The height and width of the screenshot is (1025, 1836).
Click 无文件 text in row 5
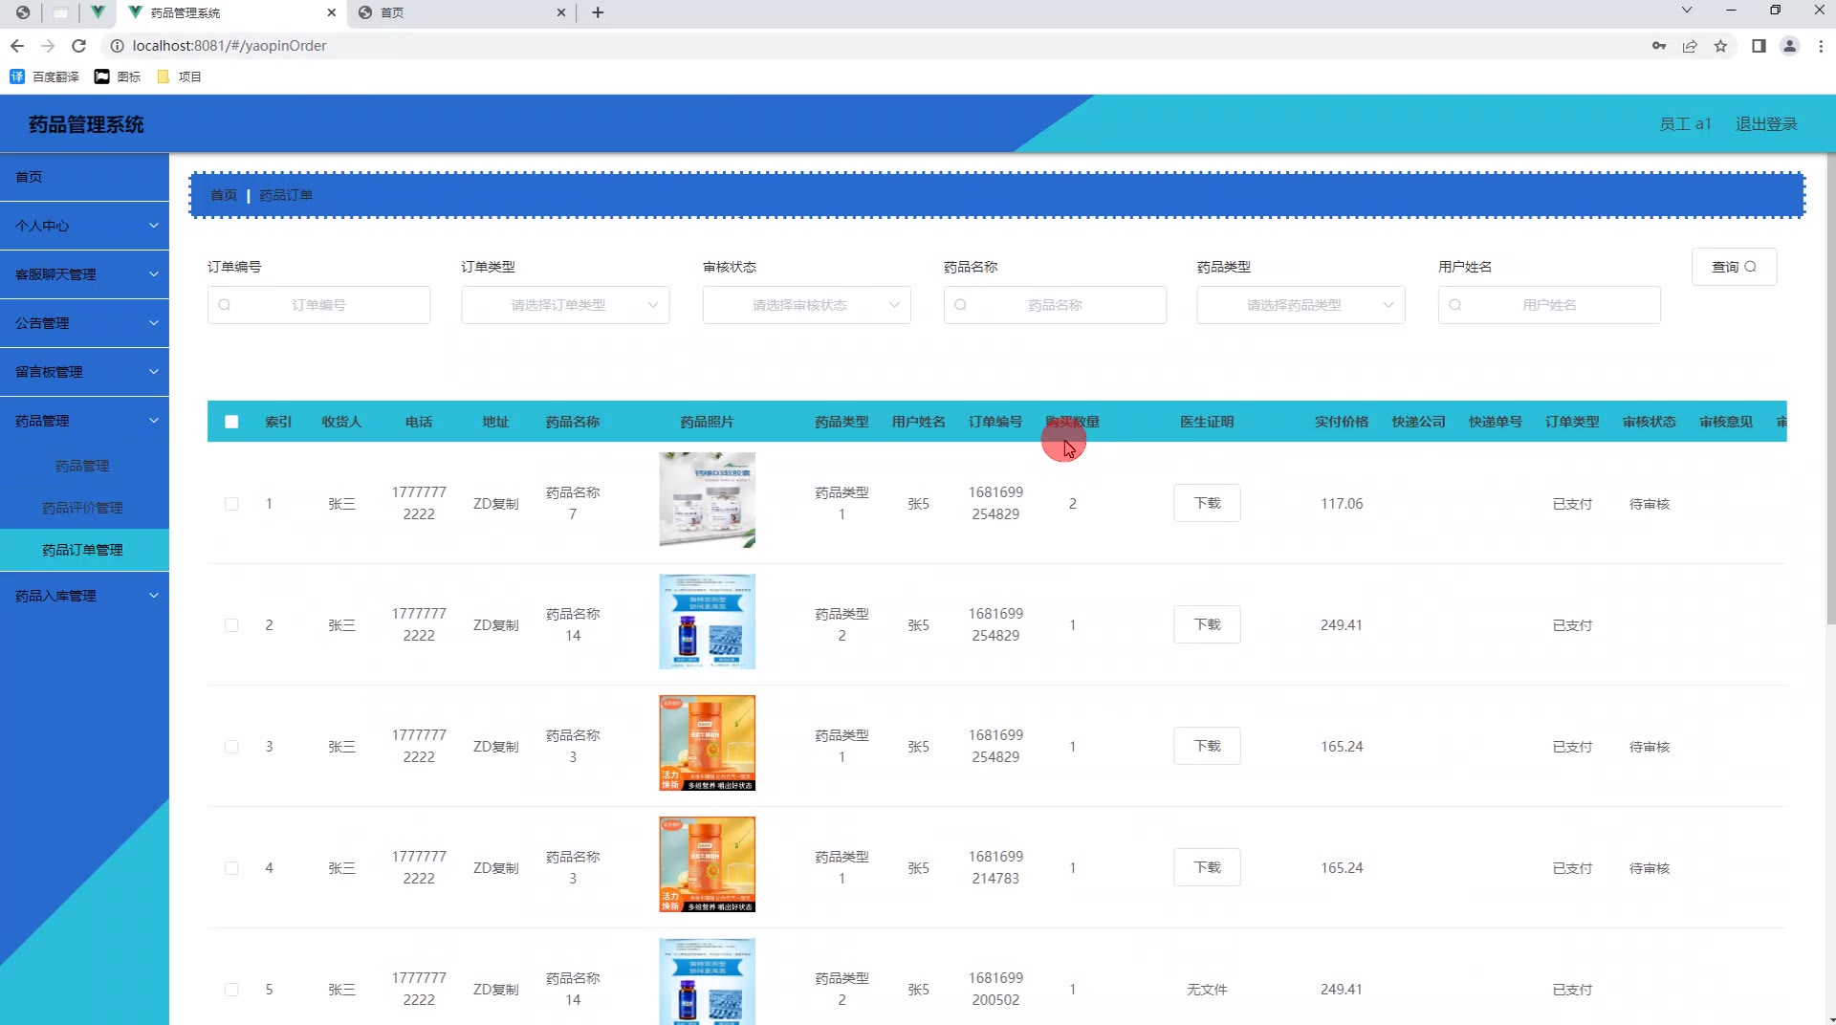click(x=1207, y=990)
